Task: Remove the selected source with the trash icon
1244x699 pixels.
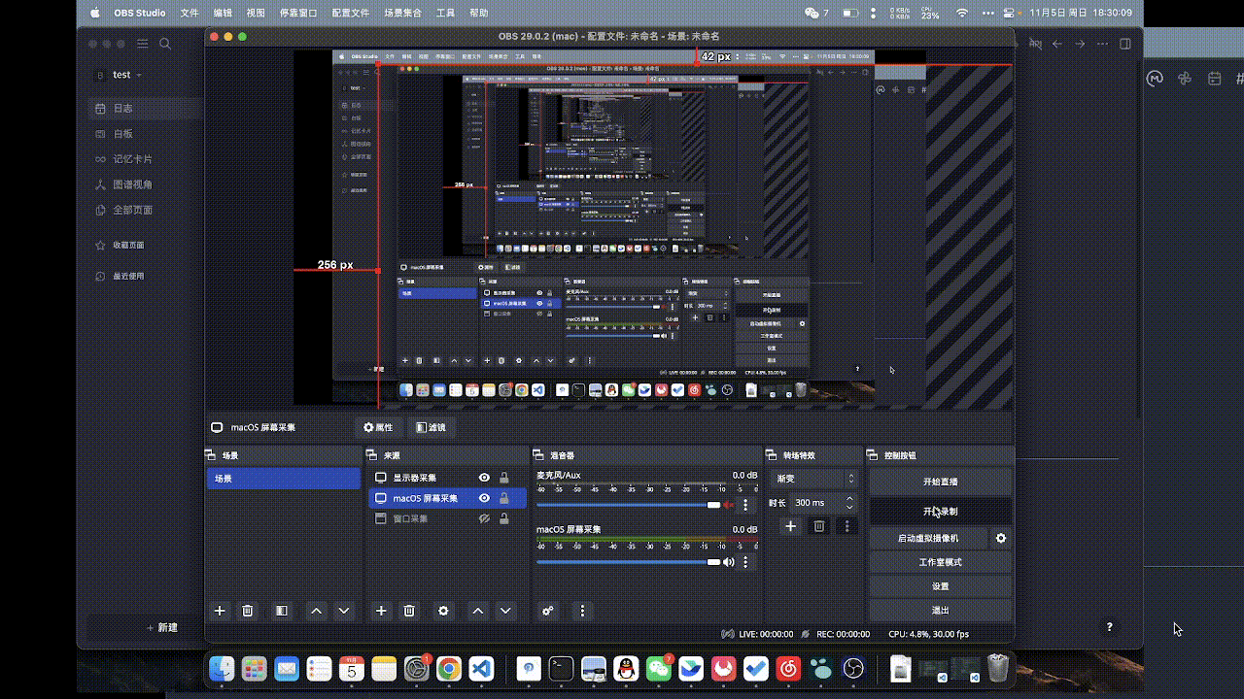Action: pyautogui.click(x=409, y=611)
